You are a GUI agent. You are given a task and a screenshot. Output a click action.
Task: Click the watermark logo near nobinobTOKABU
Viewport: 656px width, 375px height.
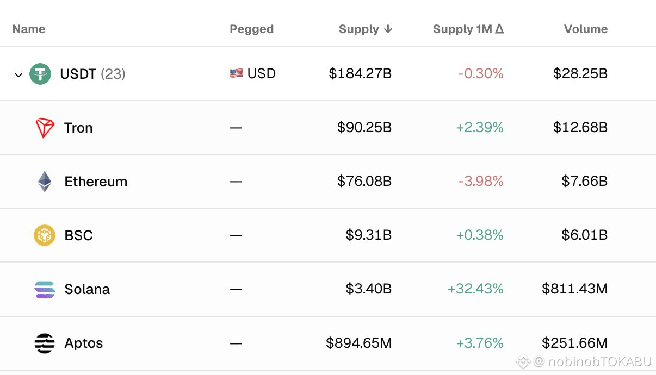coord(523,361)
